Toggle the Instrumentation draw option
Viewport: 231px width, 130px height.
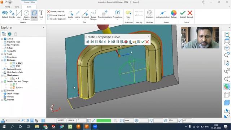[163, 14]
